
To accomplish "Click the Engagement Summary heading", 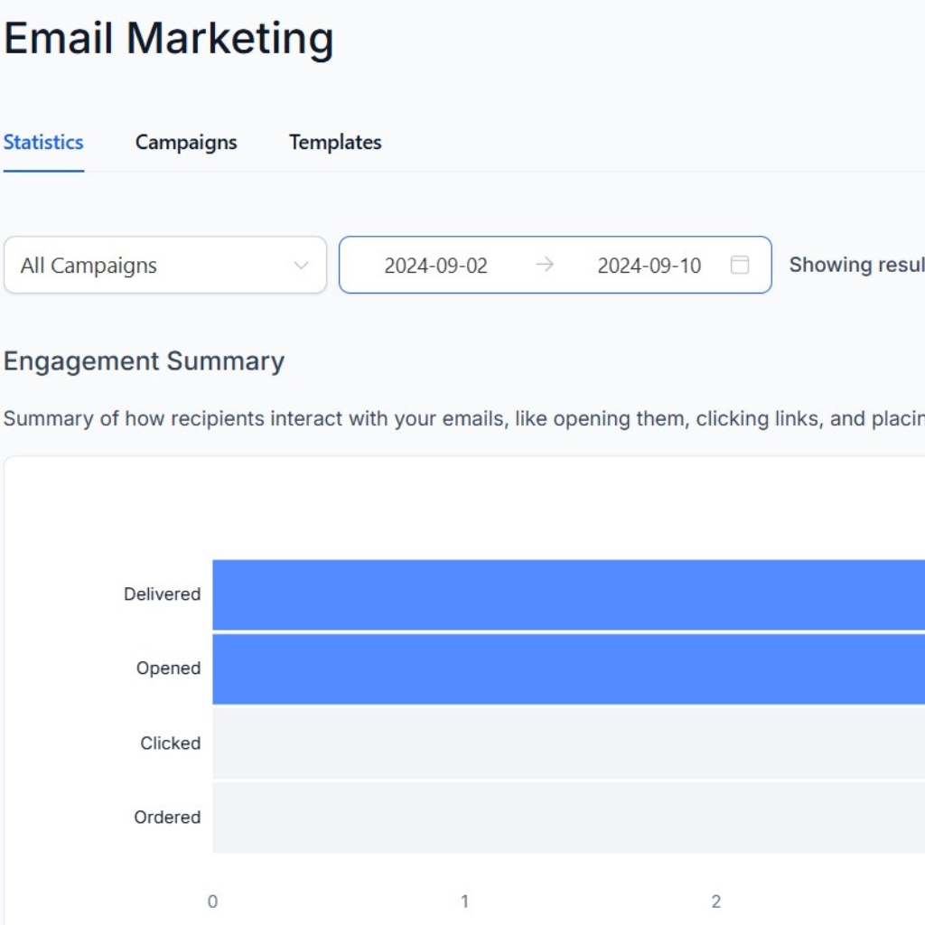I will point(144,361).
